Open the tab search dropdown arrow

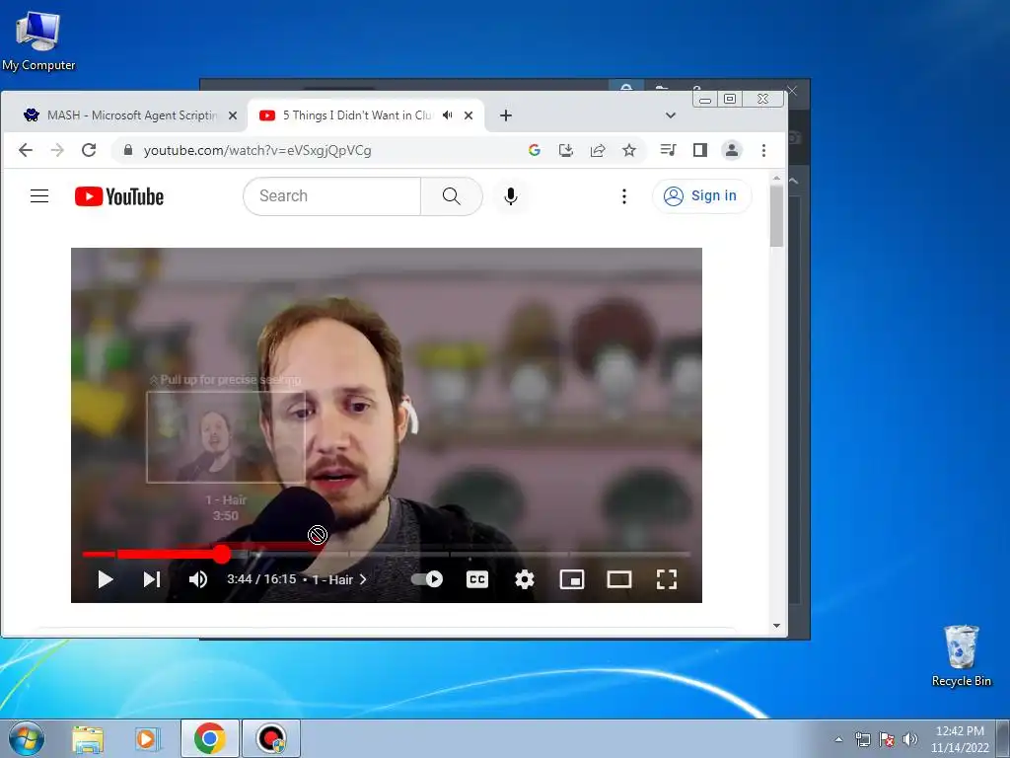pyautogui.click(x=671, y=115)
